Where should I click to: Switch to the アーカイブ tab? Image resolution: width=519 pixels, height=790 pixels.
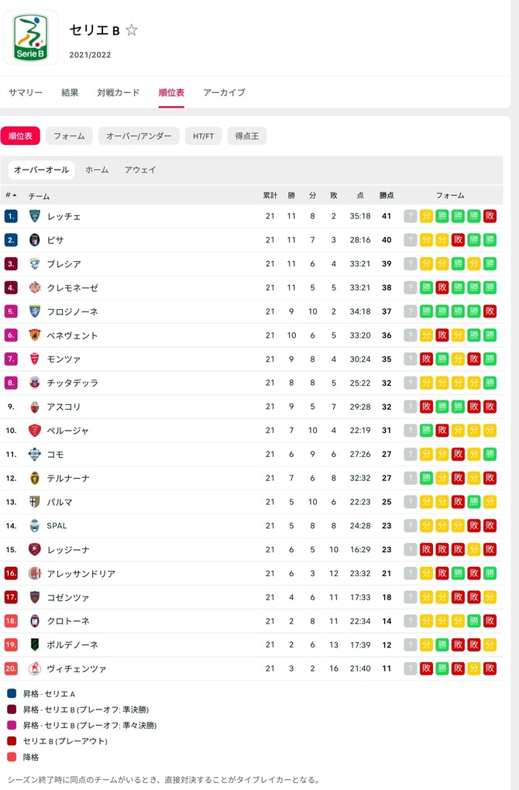click(224, 92)
